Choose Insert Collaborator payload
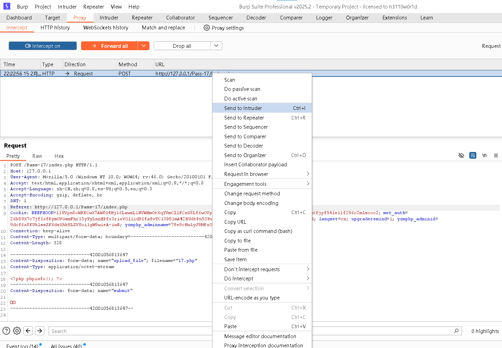The width and height of the screenshot is (502, 348). pyautogui.click(x=262, y=164)
